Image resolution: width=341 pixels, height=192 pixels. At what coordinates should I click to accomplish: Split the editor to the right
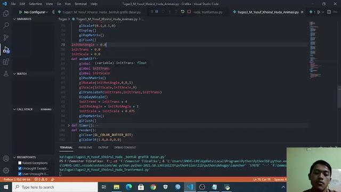(x=329, y=12)
